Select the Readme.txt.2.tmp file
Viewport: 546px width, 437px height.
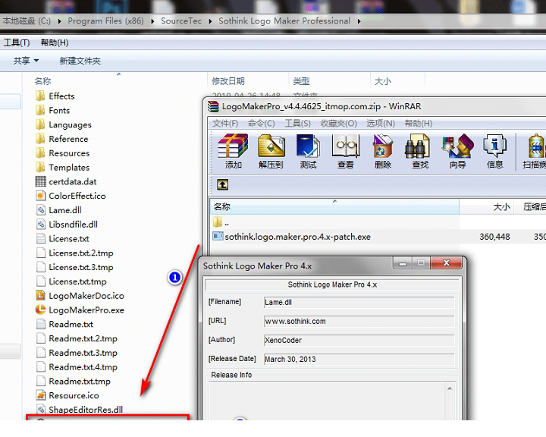click(x=77, y=338)
